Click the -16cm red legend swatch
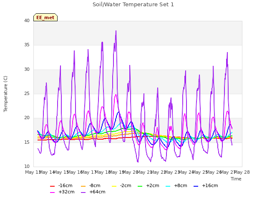267x200 pixels. 52,186
